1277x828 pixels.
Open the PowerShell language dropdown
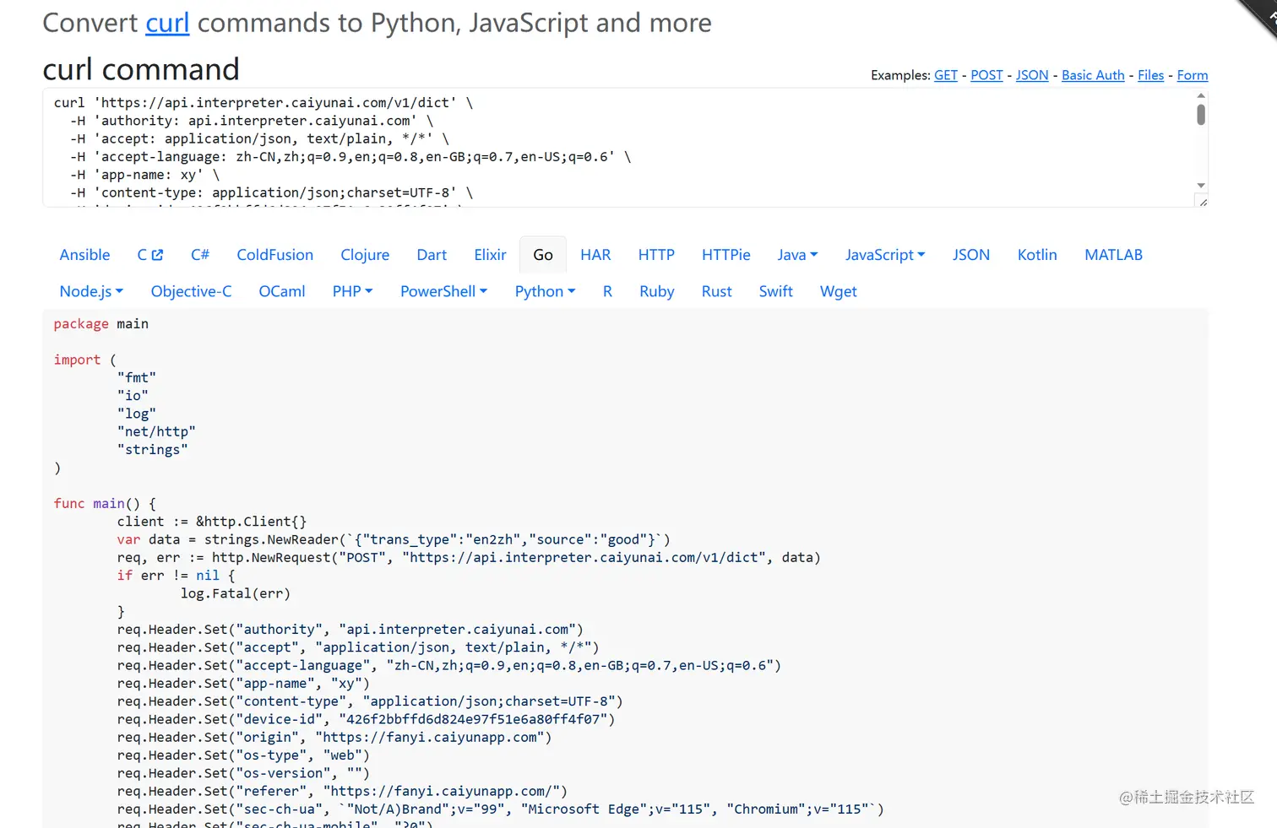443,291
